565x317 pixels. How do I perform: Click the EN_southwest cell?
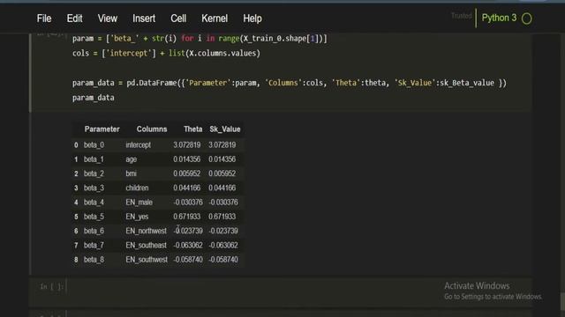pyautogui.click(x=147, y=260)
